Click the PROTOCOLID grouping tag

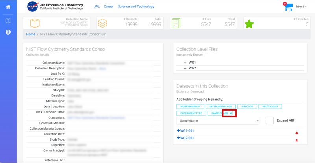(270, 107)
